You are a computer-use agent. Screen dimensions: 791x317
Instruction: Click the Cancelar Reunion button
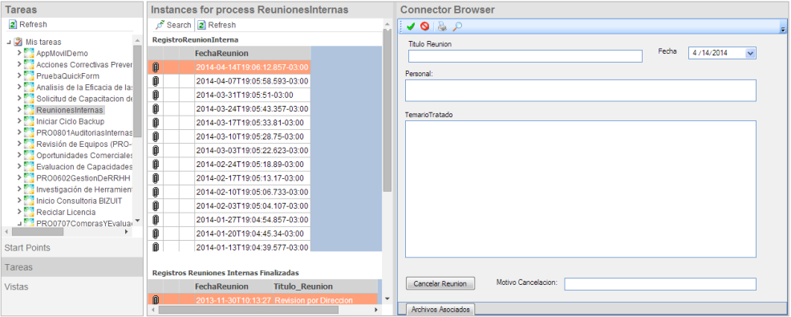tap(440, 283)
